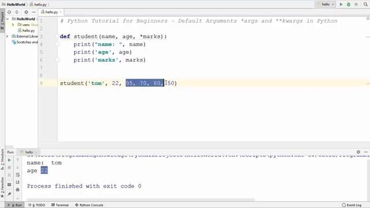
Task: Open Run panel settings gear
Action: pos(358,152)
